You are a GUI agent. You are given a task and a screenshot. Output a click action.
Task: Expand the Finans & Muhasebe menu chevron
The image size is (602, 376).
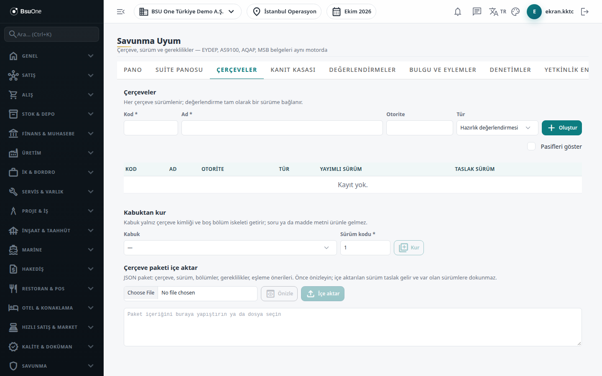click(91, 134)
